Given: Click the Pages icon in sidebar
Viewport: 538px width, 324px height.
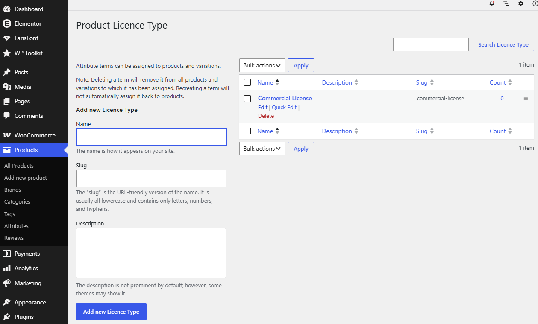Looking at the screenshot, I should (x=7, y=101).
